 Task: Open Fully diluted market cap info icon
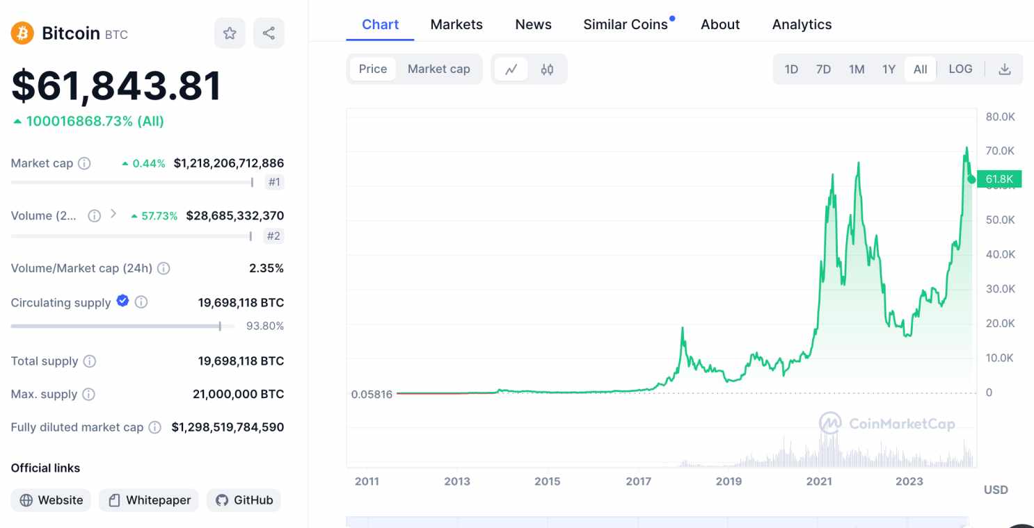(x=155, y=427)
